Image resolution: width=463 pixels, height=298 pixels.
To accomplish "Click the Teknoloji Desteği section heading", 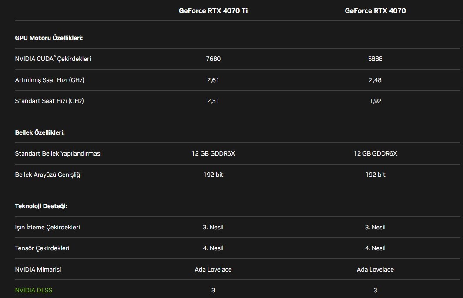I will point(41,206).
